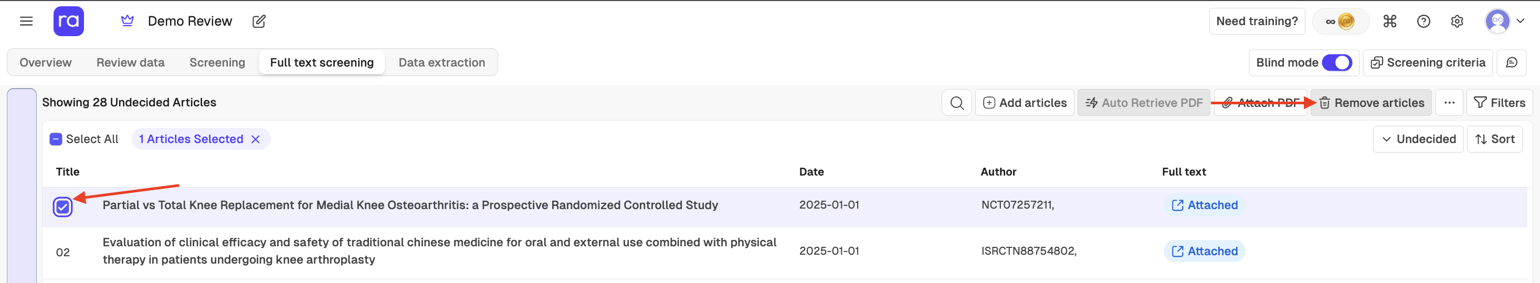Switch to the Data extraction tab

coord(442,63)
